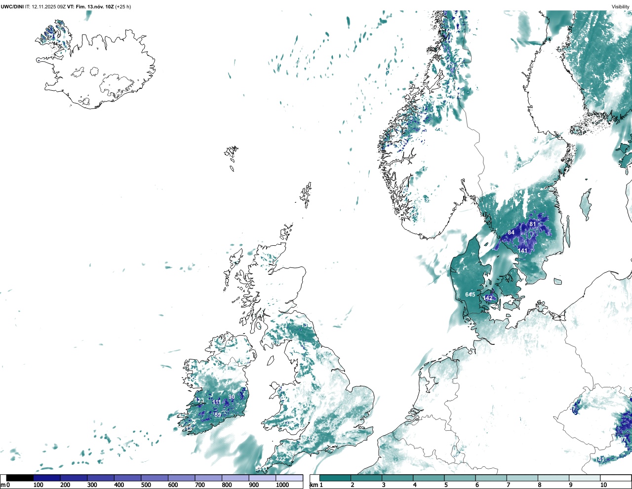The height and width of the screenshot is (489, 632).
Task: Click the valid time 'Fim. 13.nóv. 10Z' text
Action: click(x=94, y=6)
